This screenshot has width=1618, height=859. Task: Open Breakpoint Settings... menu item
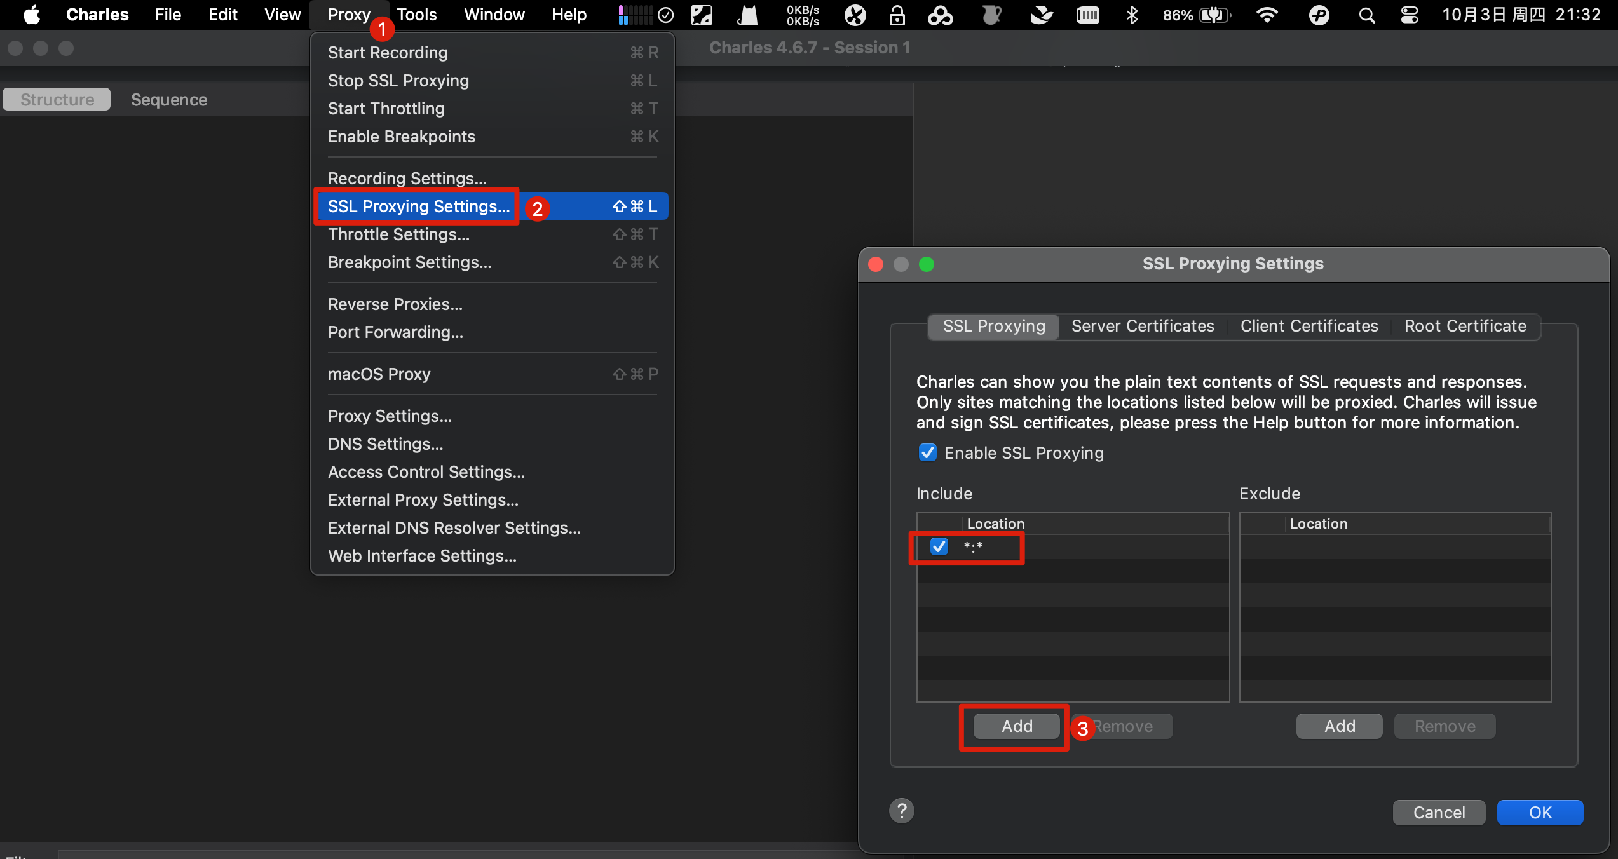coord(493,262)
